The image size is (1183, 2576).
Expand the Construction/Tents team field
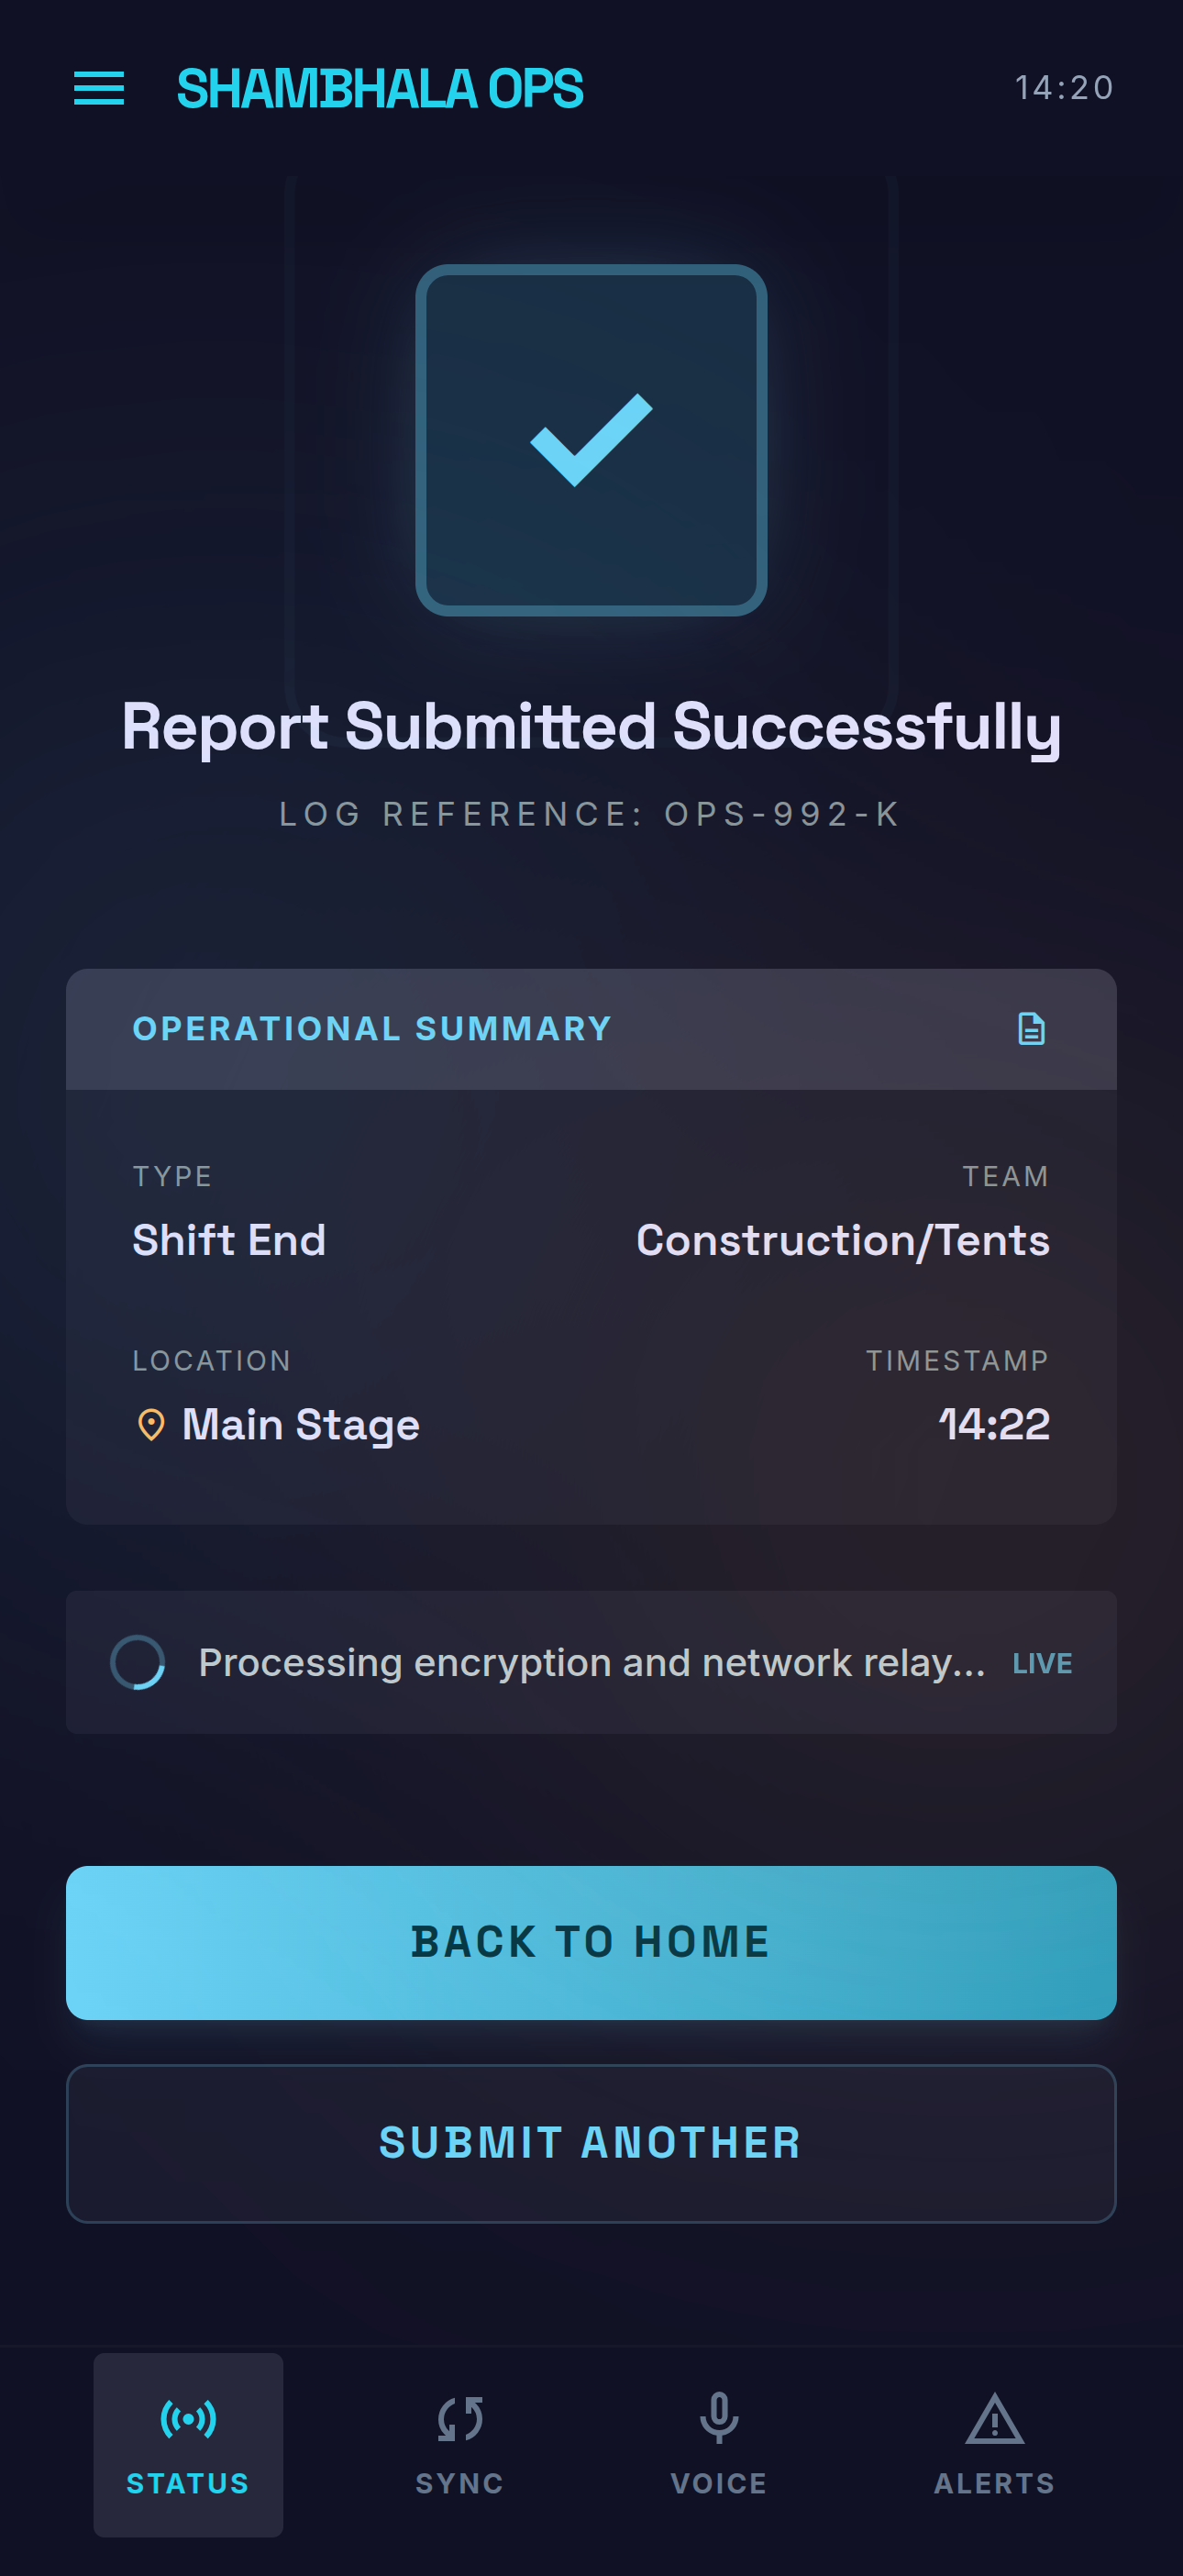(x=843, y=1240)
